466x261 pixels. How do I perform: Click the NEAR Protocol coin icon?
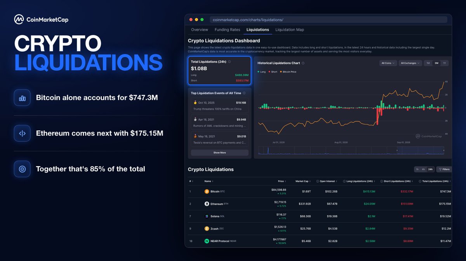[x=207, y=241]
